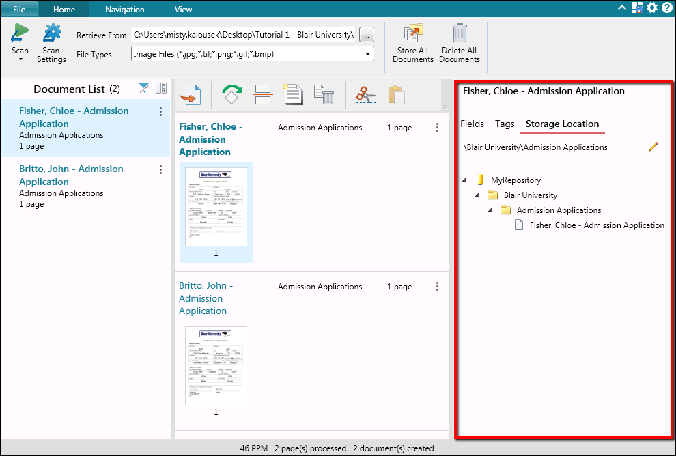
Task: Collapse the Blair University folder node
Action: tap(478, 195)
